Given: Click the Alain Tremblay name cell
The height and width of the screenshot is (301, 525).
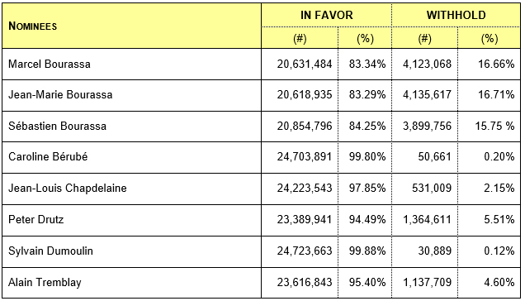Looking at the screenshot, I should [131, 283].
